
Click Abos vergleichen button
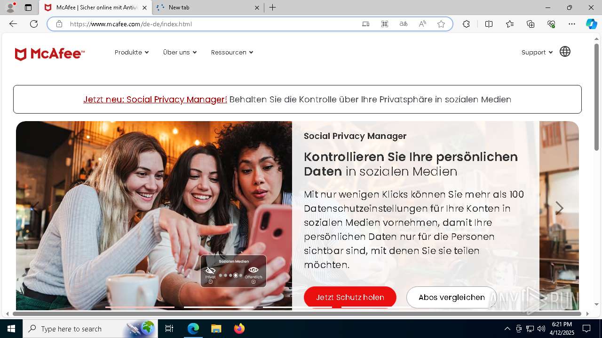pos(451,297)
